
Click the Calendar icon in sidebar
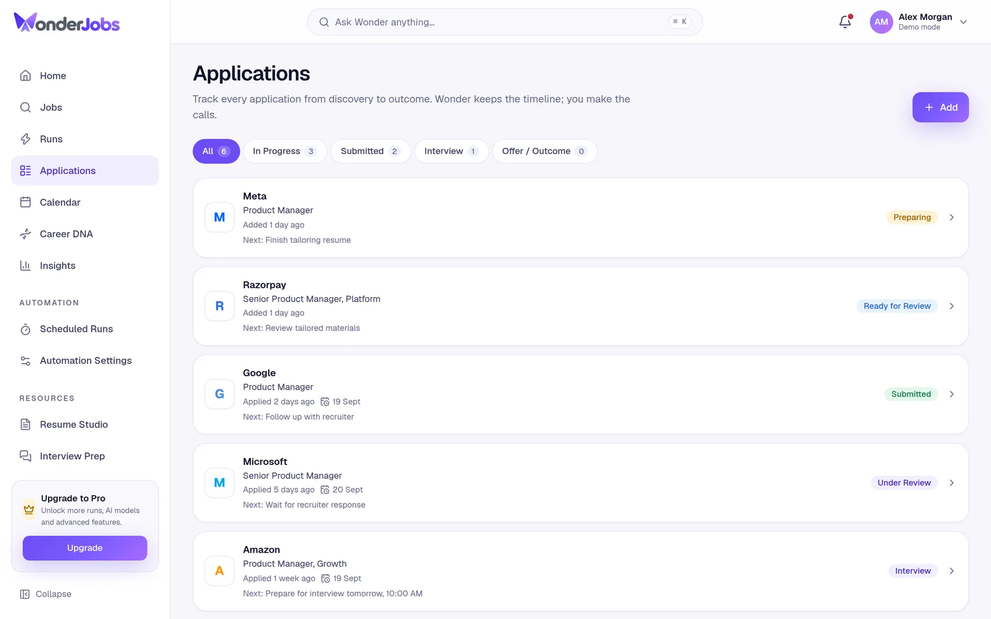25,202
